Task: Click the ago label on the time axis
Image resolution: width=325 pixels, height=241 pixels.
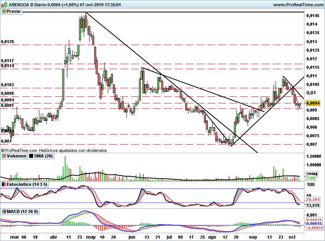Action: pos(212,237)
